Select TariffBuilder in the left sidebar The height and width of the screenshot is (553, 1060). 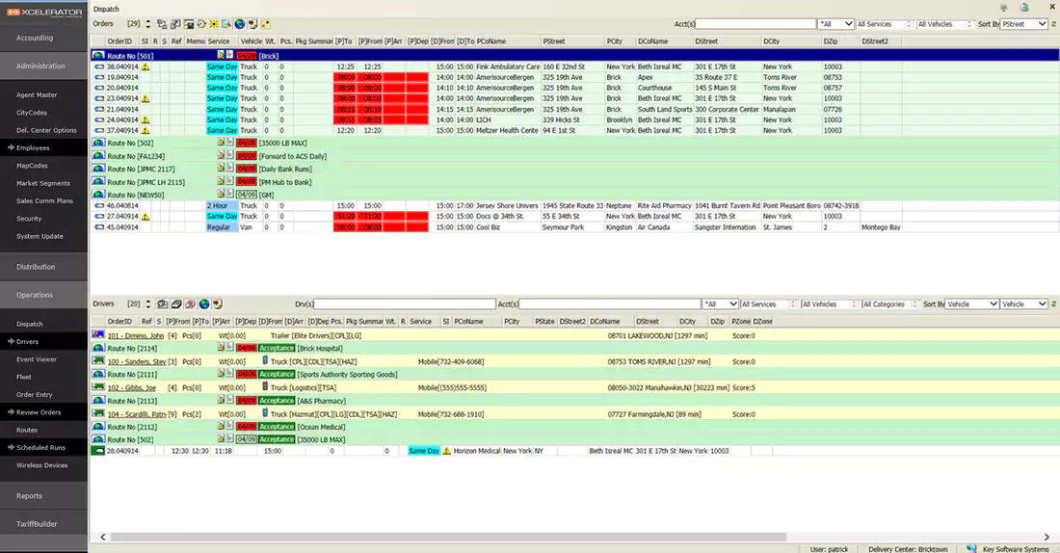[x=35, y=525]
